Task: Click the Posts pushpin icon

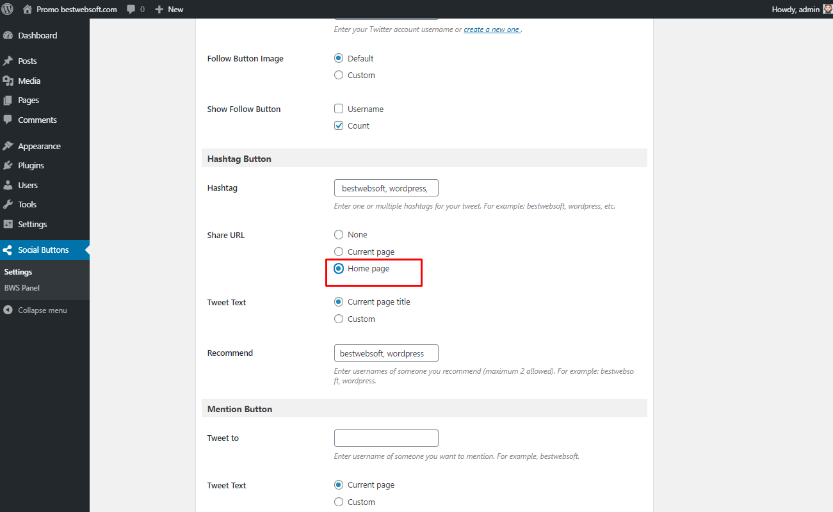Action: [8, 61]
